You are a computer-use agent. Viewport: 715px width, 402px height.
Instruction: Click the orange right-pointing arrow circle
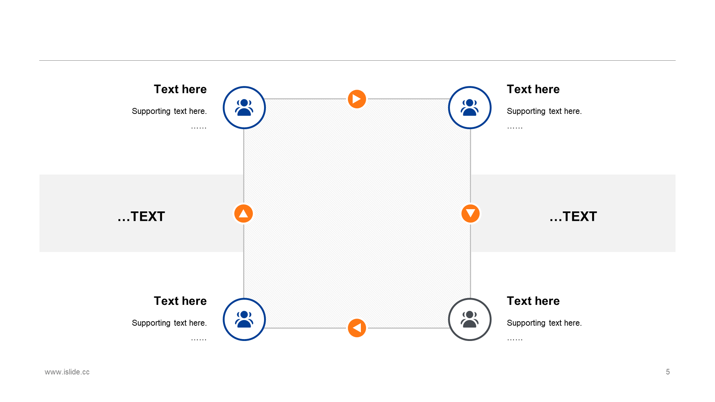[357, 99]
